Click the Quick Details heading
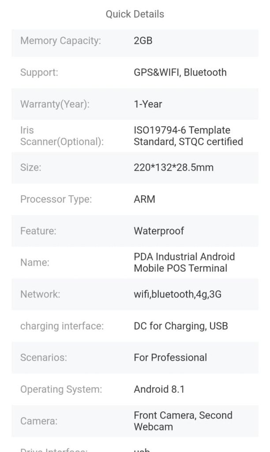Screen dimensions: 270x452 pos(135,14)
